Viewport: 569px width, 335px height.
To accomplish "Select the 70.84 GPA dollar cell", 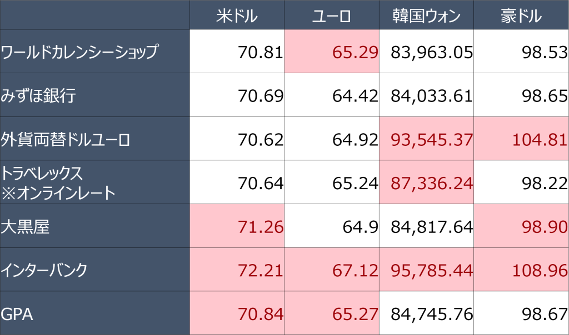I will (x=237, y=313).
